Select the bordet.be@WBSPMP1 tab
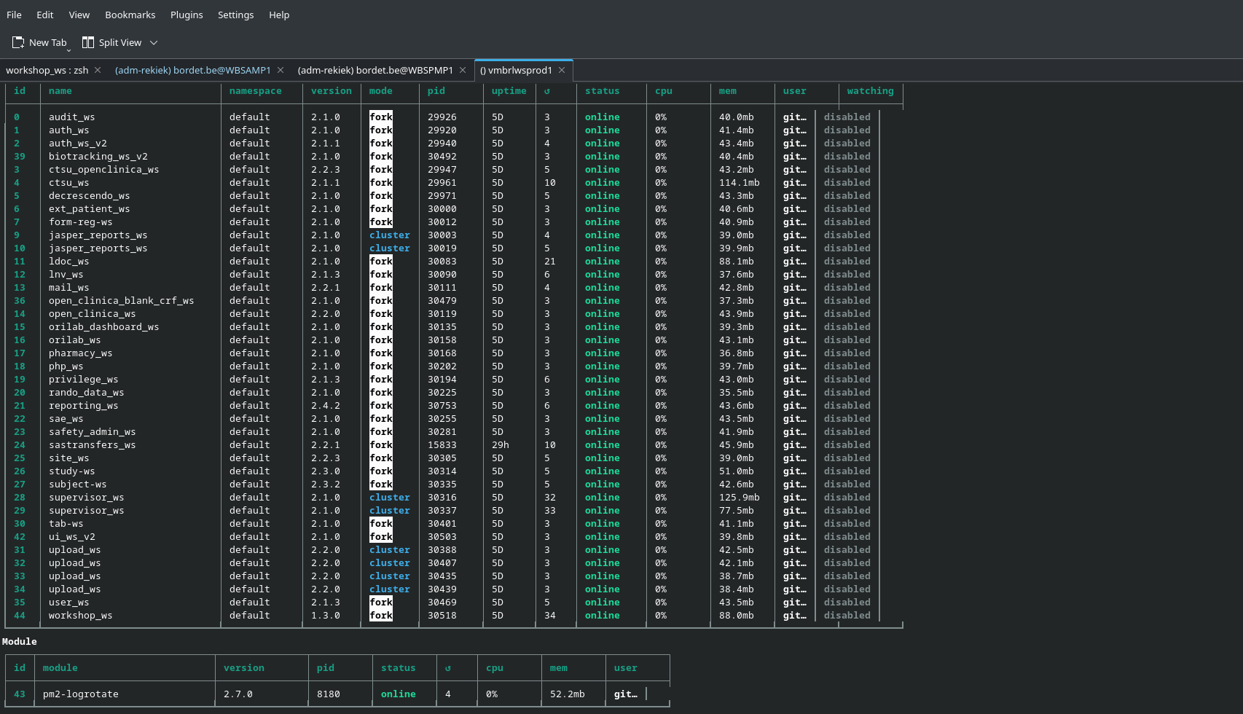The image size is (1243, 714). (375, 71)
